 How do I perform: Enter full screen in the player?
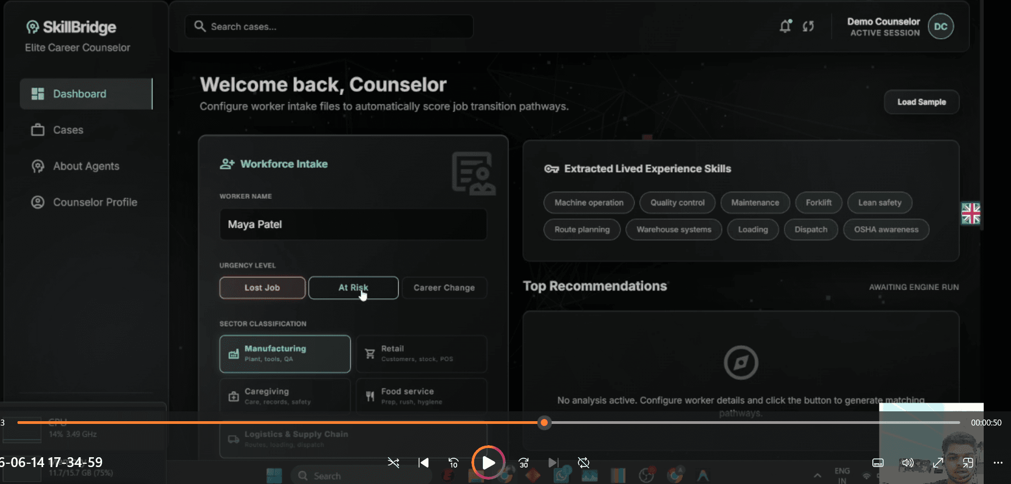(938, 463)
